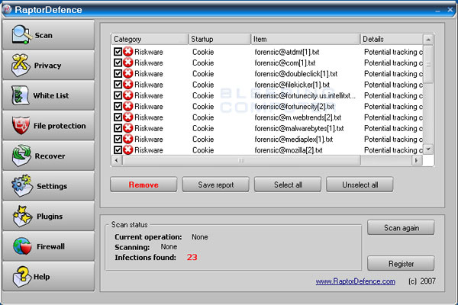Click Potential tracking details of atdmt row
458x305 pixels.
pos(393,52)
